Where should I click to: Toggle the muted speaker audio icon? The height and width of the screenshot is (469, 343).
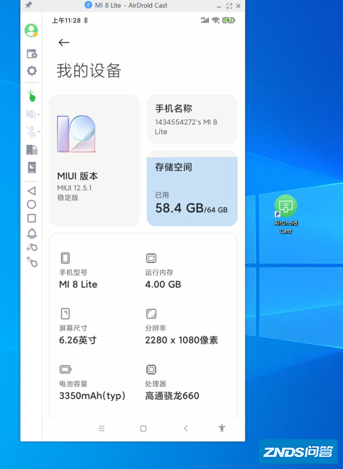(31, 114)
